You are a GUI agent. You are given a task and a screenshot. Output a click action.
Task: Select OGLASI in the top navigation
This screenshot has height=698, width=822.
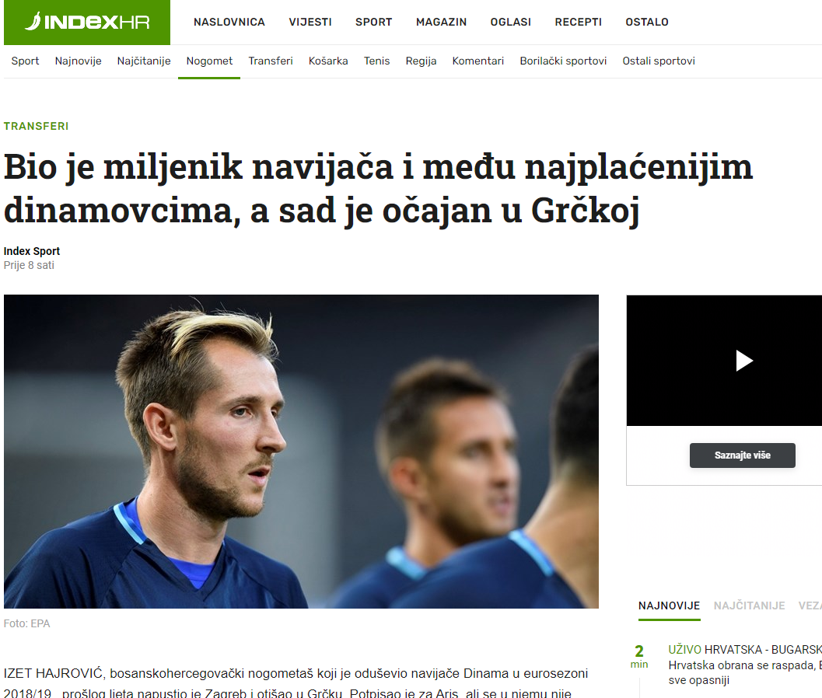pyautogui.click(x=511, y=22)
